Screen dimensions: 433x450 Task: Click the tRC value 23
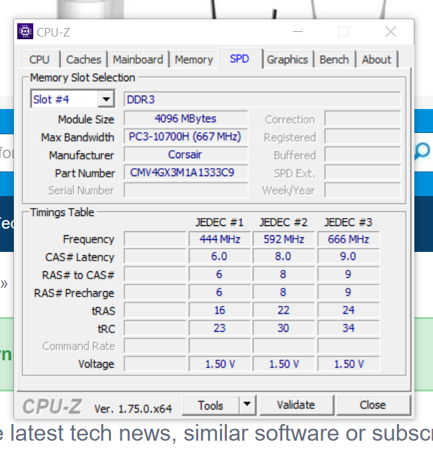point(219,328)
